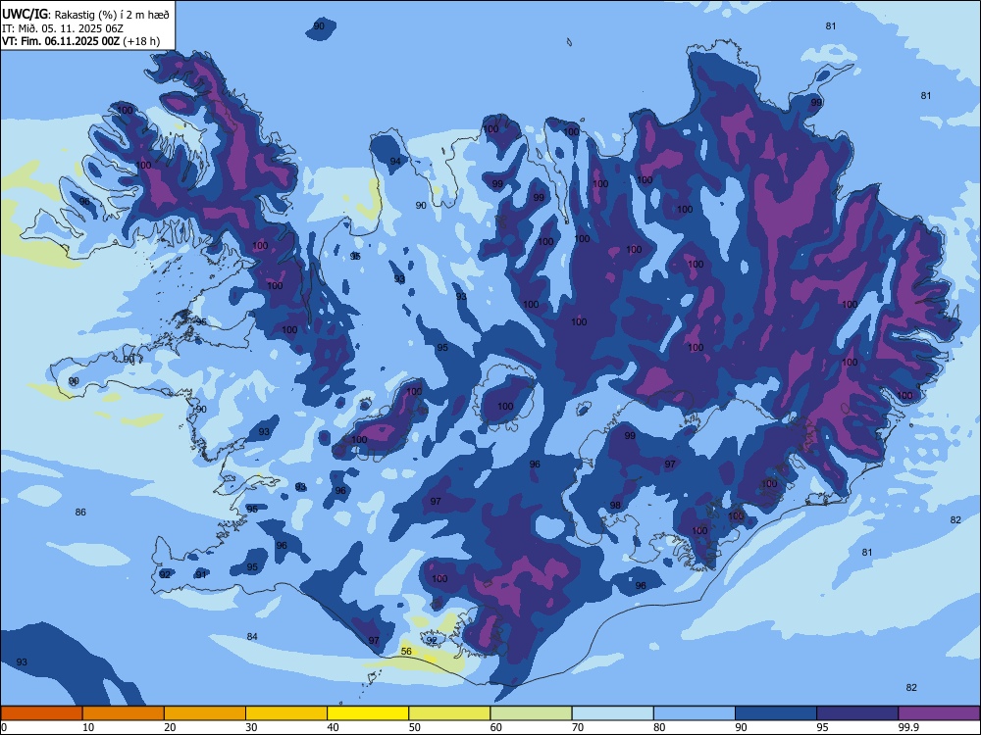Click the 40–50 bright yellow legend swatch
This screenshot has height=735, width=981.
(x=368, y=713)
